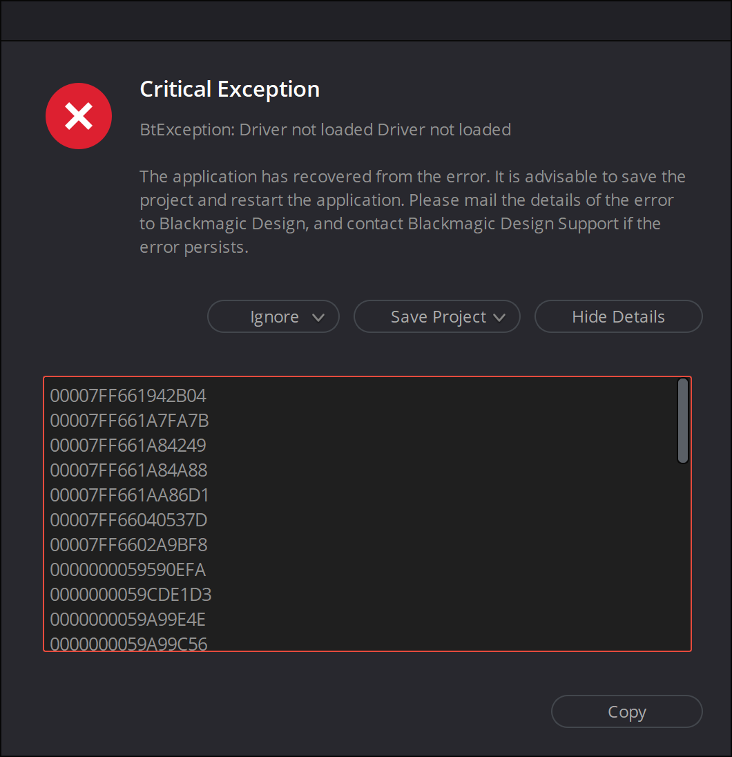Select stack address 00007FF661AA86D1
Viewport: 732px width, 757px height.
(x=129, y=495)
